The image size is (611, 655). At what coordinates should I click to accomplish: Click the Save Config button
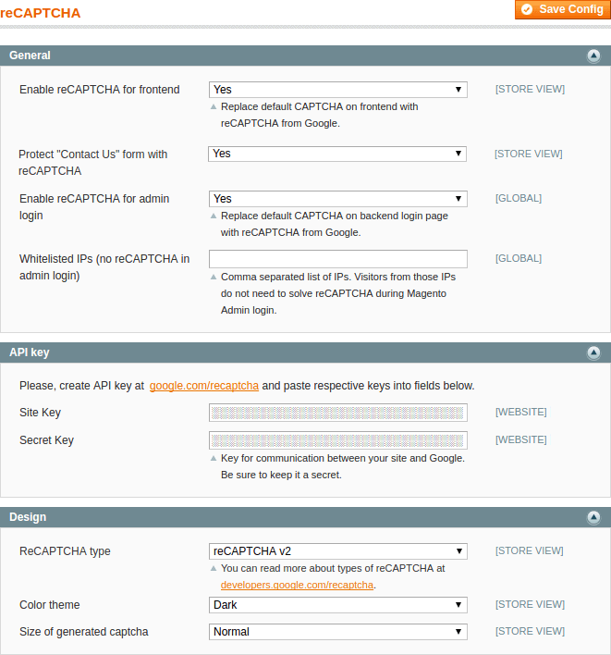(563, 9)
